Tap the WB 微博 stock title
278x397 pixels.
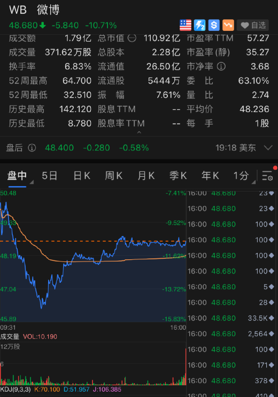click(34, 10)
